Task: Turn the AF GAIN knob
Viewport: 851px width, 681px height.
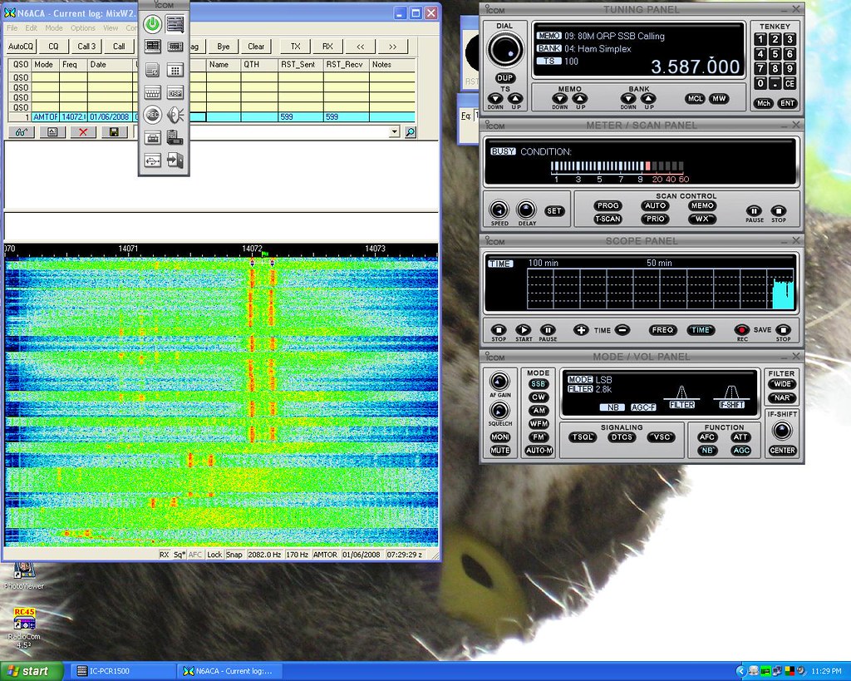Action: coord(499,381)
